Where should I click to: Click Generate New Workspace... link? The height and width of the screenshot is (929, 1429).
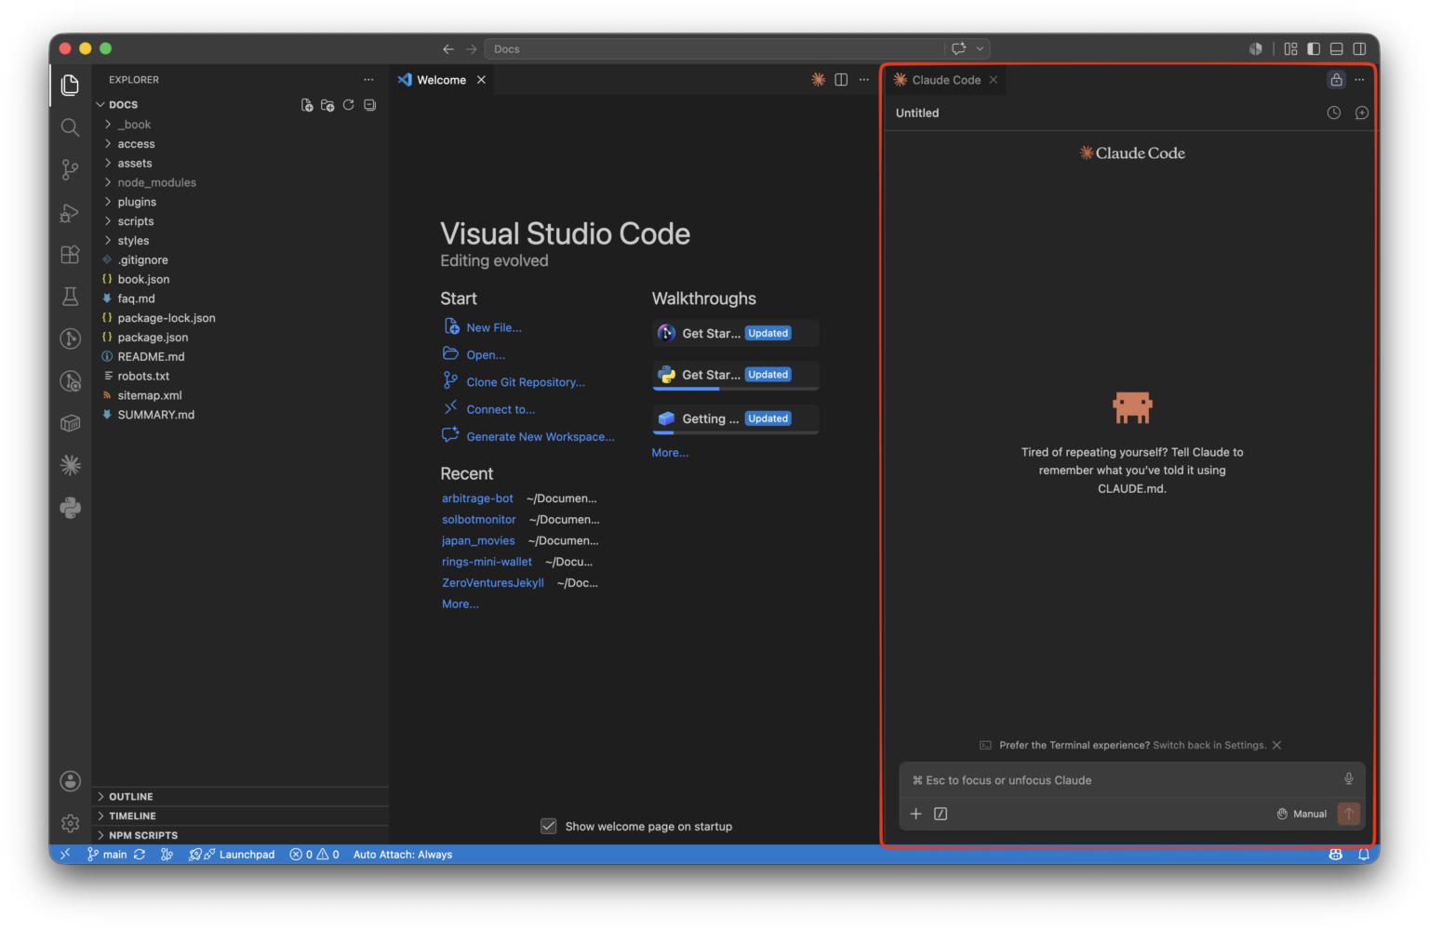[541, 437]
